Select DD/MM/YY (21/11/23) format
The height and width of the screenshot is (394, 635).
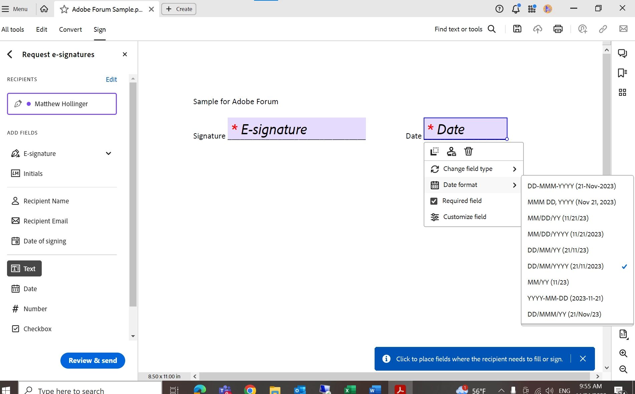click(x=577, y=250)
